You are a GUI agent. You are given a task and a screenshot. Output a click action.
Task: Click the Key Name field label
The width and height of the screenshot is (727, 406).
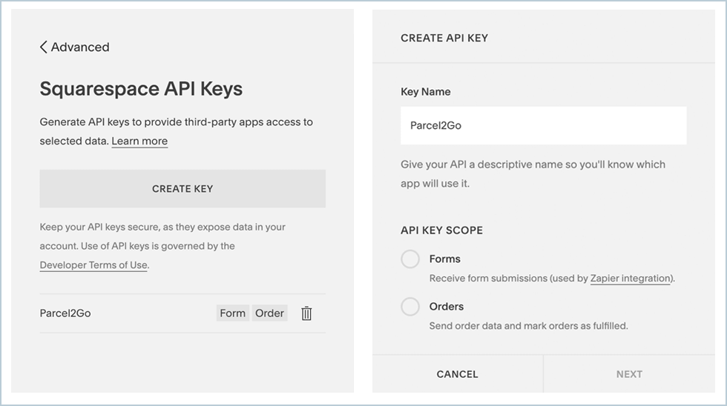[426, 92]
